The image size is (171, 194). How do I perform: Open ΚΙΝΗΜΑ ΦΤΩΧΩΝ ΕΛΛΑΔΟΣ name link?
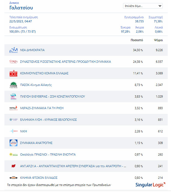coord(39,178)
